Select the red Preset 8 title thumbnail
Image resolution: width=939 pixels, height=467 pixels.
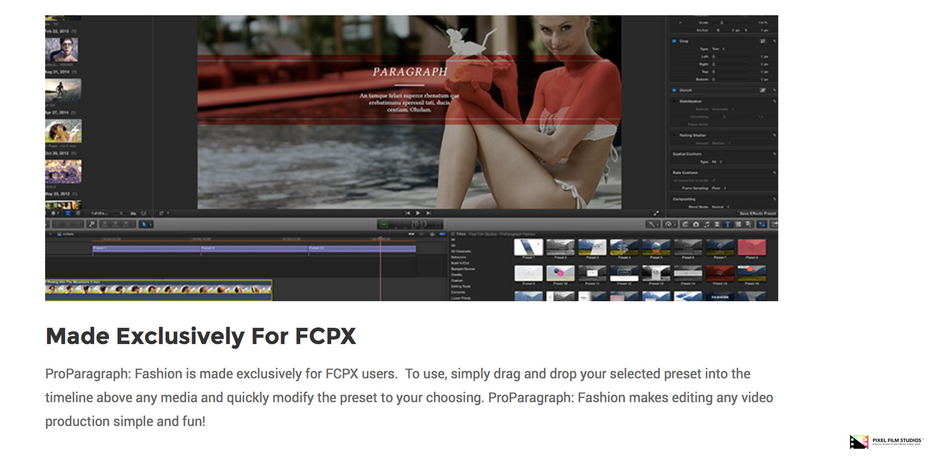coord(751,247)
